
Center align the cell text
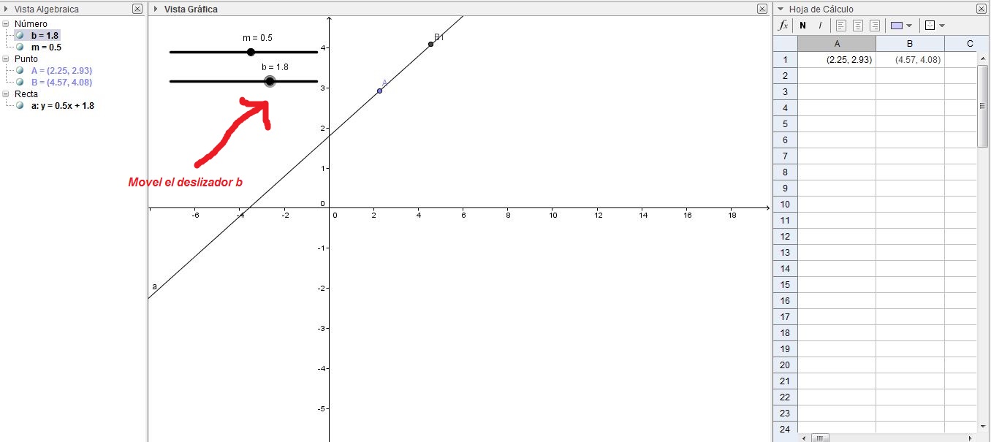858,25
